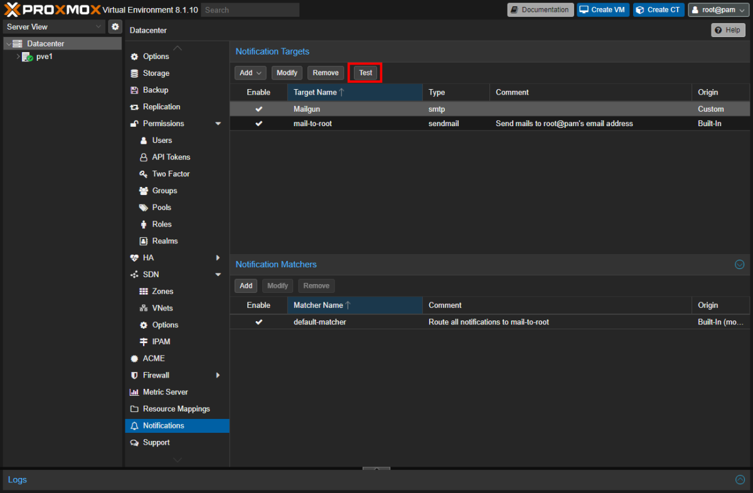
Task: Open the Server View dropdown
Action: tap(54, 26)
